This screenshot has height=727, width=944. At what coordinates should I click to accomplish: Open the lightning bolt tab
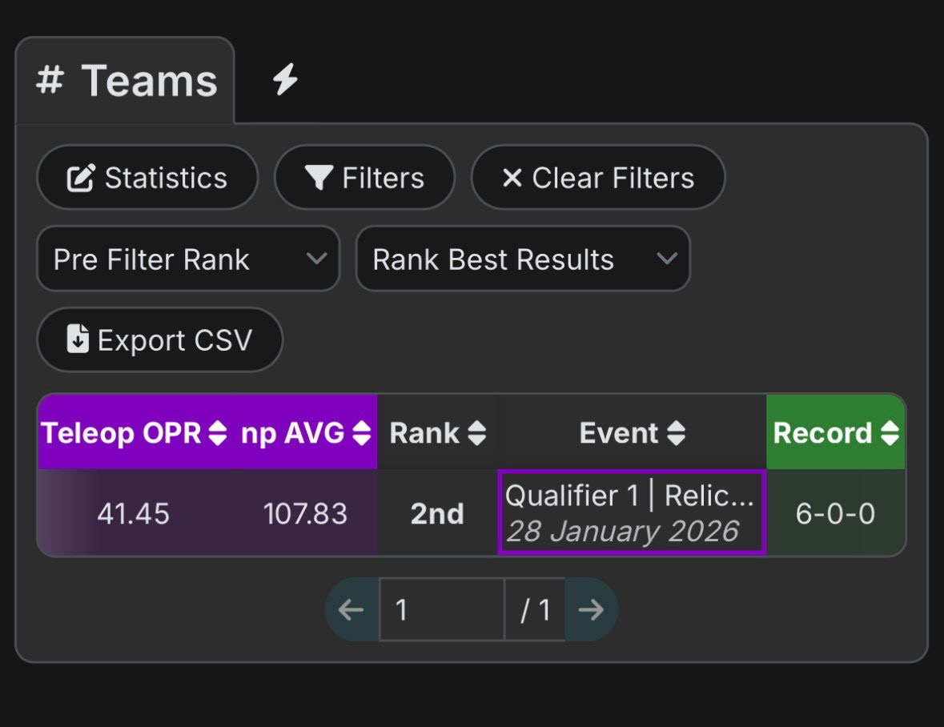[284, 80]
